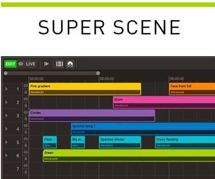This screenshot has width=215, height=179.
Task: Toggle visibility of track 6
Action: pos(25,152)
